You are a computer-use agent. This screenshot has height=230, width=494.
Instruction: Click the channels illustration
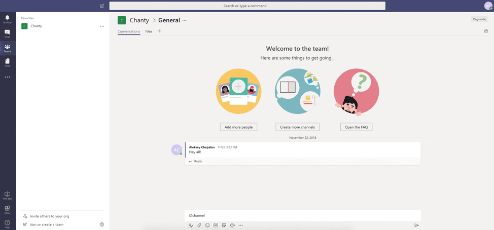297,91
